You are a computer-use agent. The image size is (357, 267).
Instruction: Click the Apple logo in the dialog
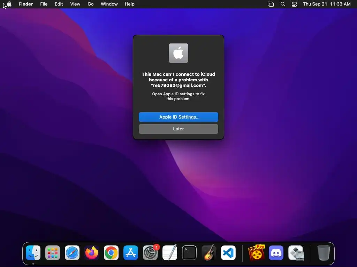[178, 53]
